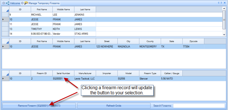Sort firearms grid by Importer column

coord(107,74)
